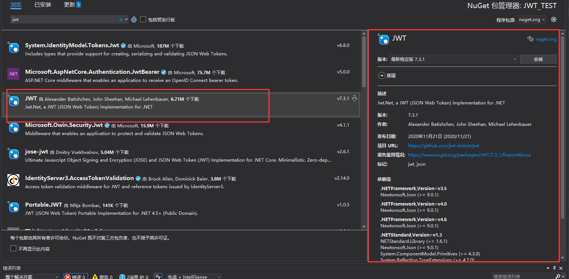Open the search box history dropdown arrow
This screenshot has width=569, height=279.
coord(126,20)
